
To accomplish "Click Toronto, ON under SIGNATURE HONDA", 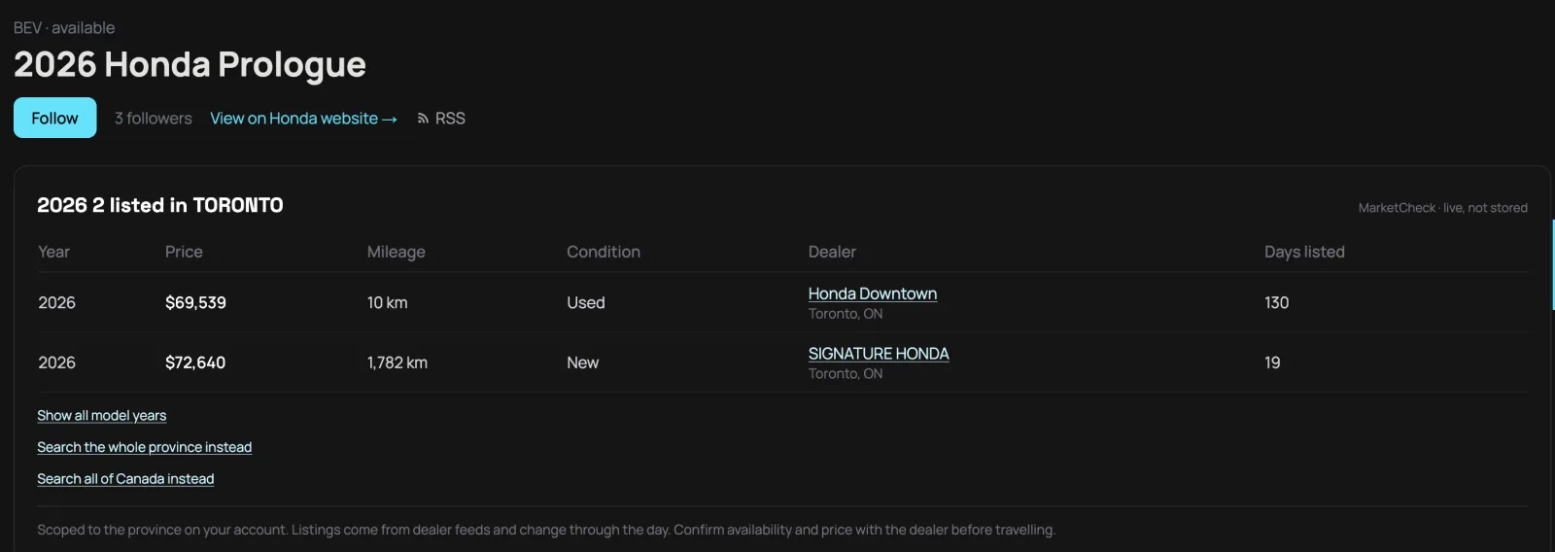I will [x=846, y=374].
